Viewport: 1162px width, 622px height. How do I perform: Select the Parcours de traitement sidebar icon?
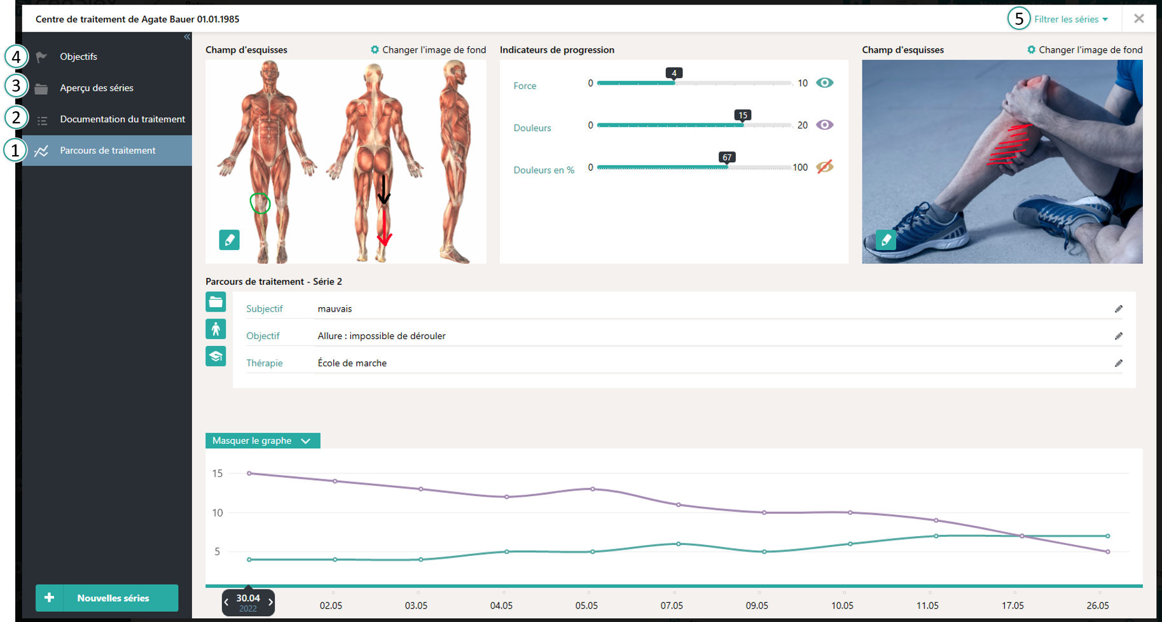coord(41,150)
